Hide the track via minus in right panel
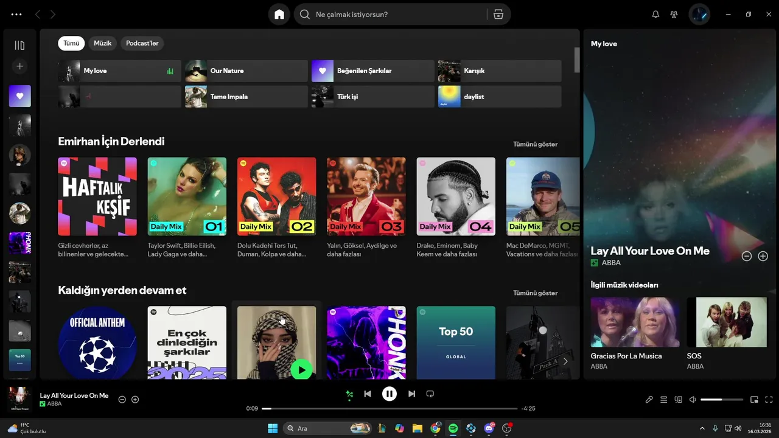Viewport: 779px width, 438px height. (x=747, y=256)
